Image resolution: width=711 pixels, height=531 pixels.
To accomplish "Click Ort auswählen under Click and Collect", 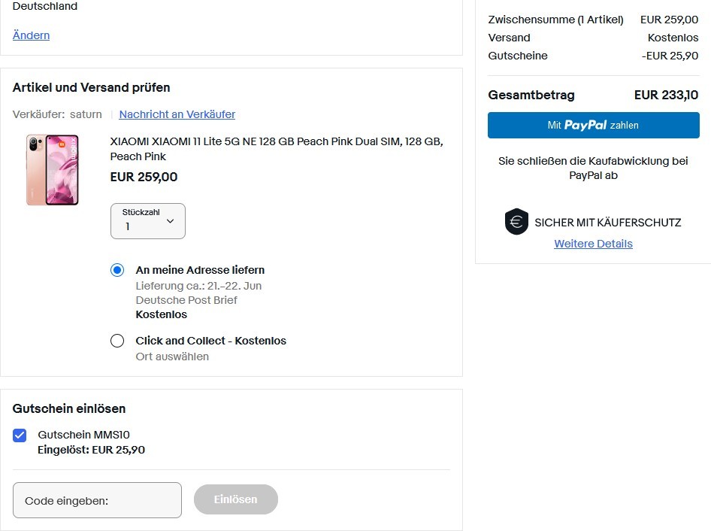I will coord(172,357).
